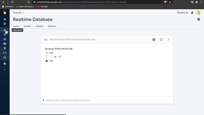
Task: Open Brave rewards triangle icon
Action: click(170, 2)
